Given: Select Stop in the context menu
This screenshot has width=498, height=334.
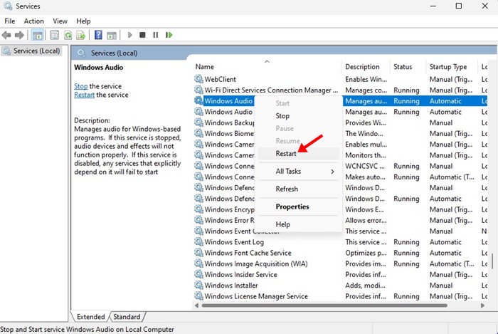Looking at the screenshot, I should [x=282, y=116].
